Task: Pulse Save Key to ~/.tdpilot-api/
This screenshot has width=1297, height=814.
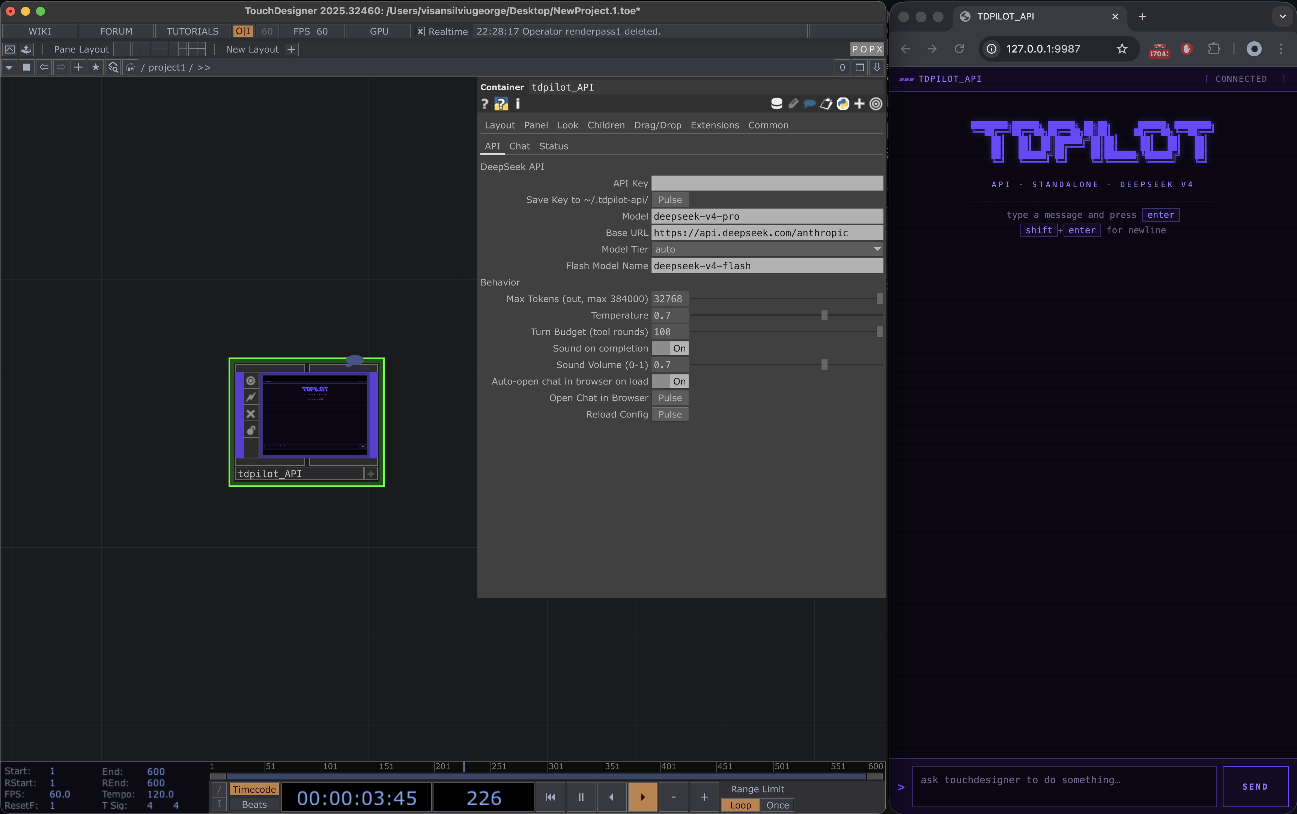Action: click(670, 200)
